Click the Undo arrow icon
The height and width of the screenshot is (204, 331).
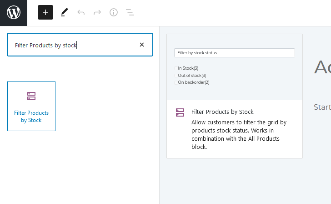[81, 12]
